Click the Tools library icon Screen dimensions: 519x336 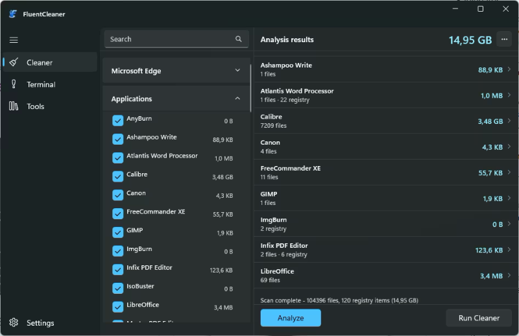14,106
